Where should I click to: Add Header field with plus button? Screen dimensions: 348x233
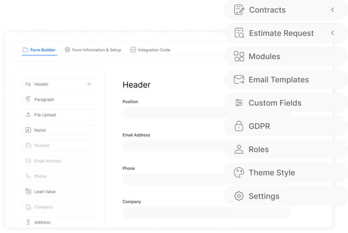89,84
